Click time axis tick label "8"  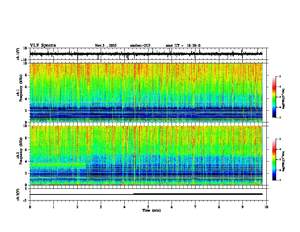point(219,207)
